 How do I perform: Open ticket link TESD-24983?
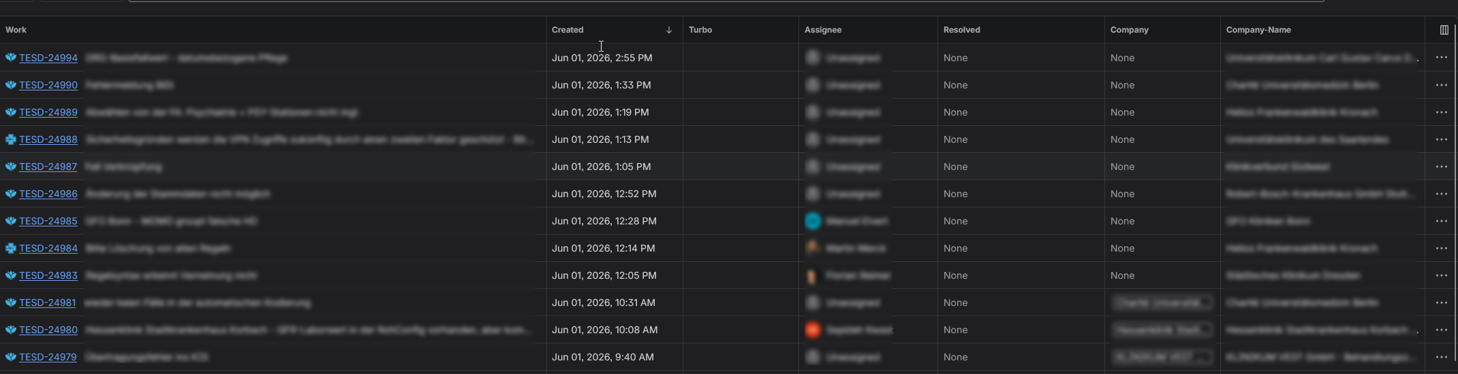pos(48,275)
